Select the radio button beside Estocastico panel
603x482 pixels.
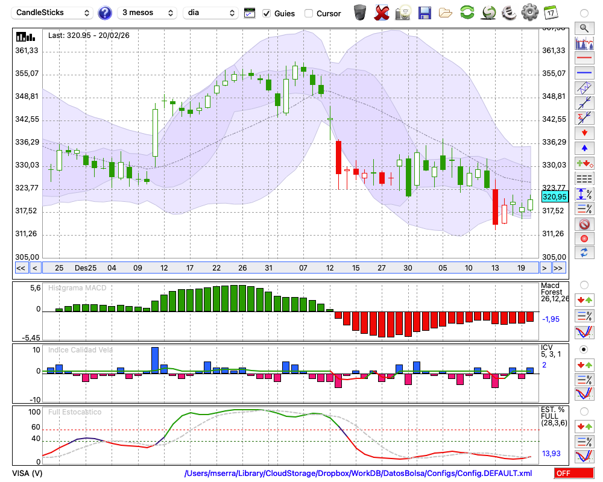[584, 412]
